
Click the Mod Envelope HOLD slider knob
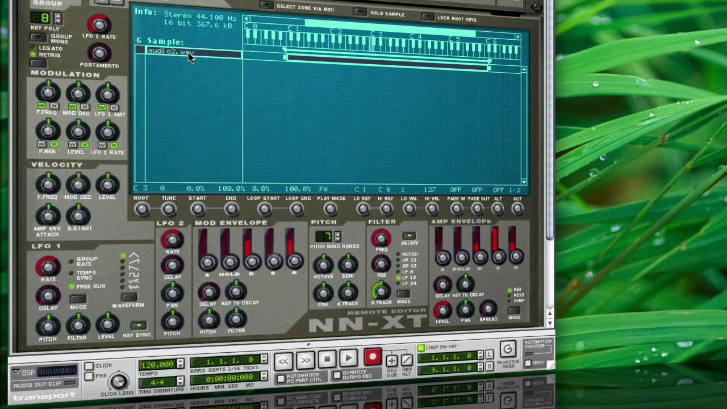tap(229, 262)
